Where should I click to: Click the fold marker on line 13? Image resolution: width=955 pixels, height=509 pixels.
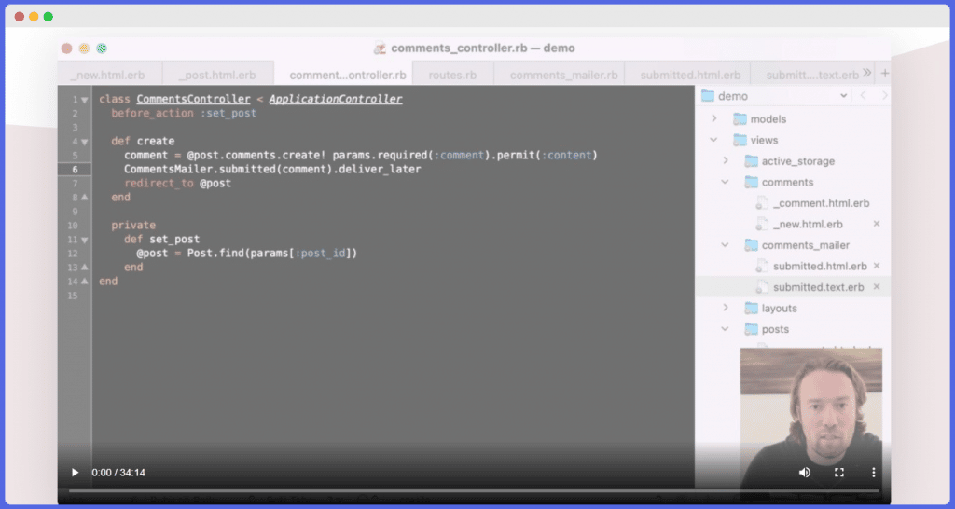(x=85, y=268)
